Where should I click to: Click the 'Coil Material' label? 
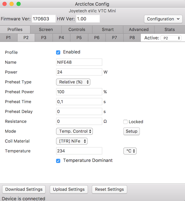pos(17,141)
